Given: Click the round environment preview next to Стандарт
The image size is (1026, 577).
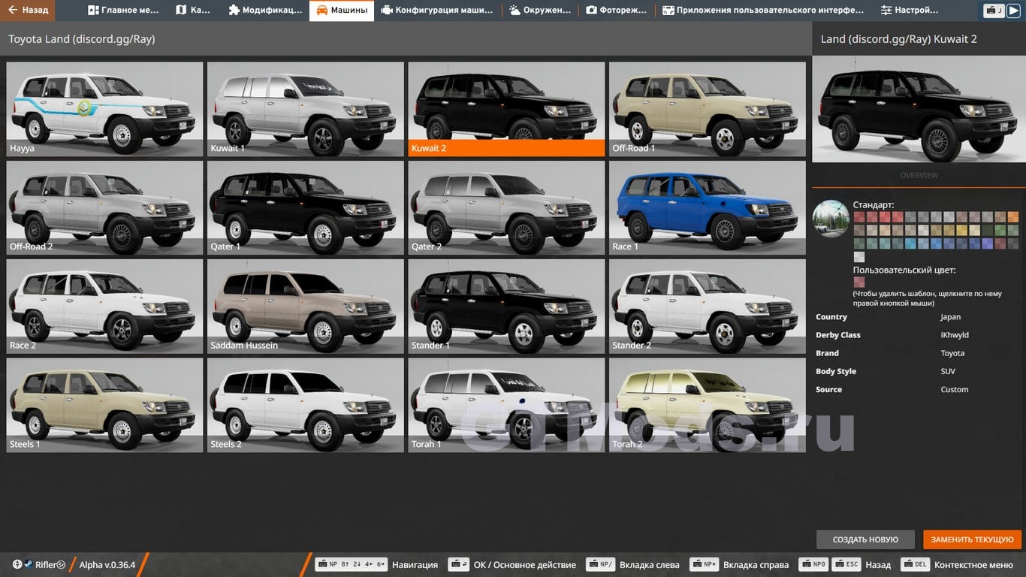Looking at the screenshot, I should point(831,219).
